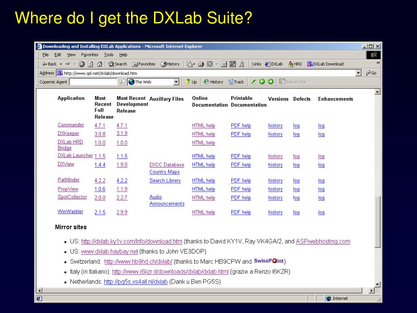Click the horizontal scroll right arrow

point(371,290)
